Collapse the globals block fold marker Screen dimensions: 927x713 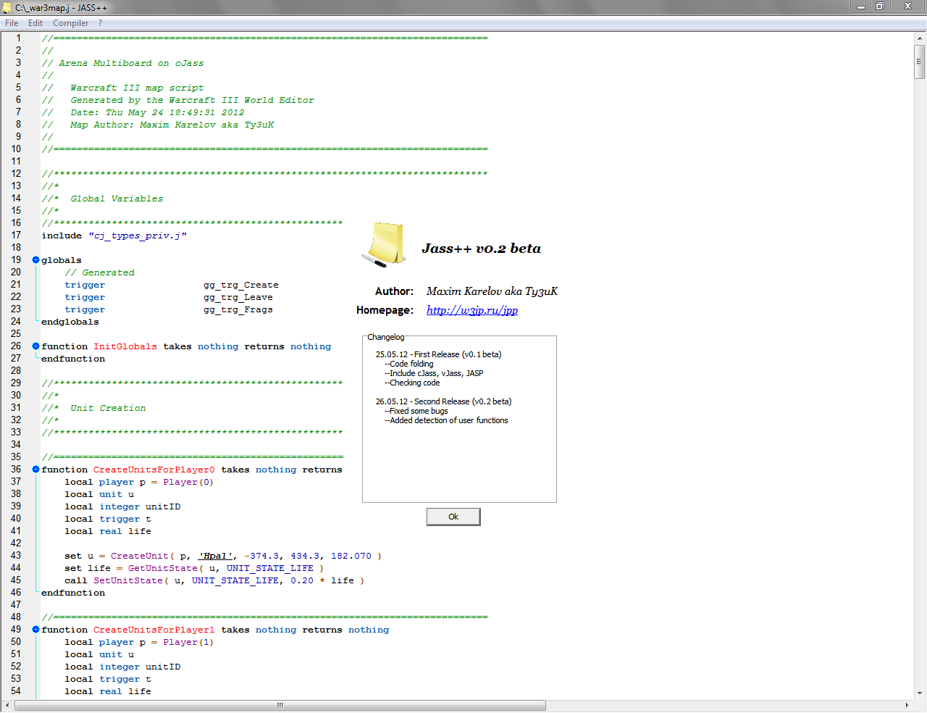click(x=35, y=260)
